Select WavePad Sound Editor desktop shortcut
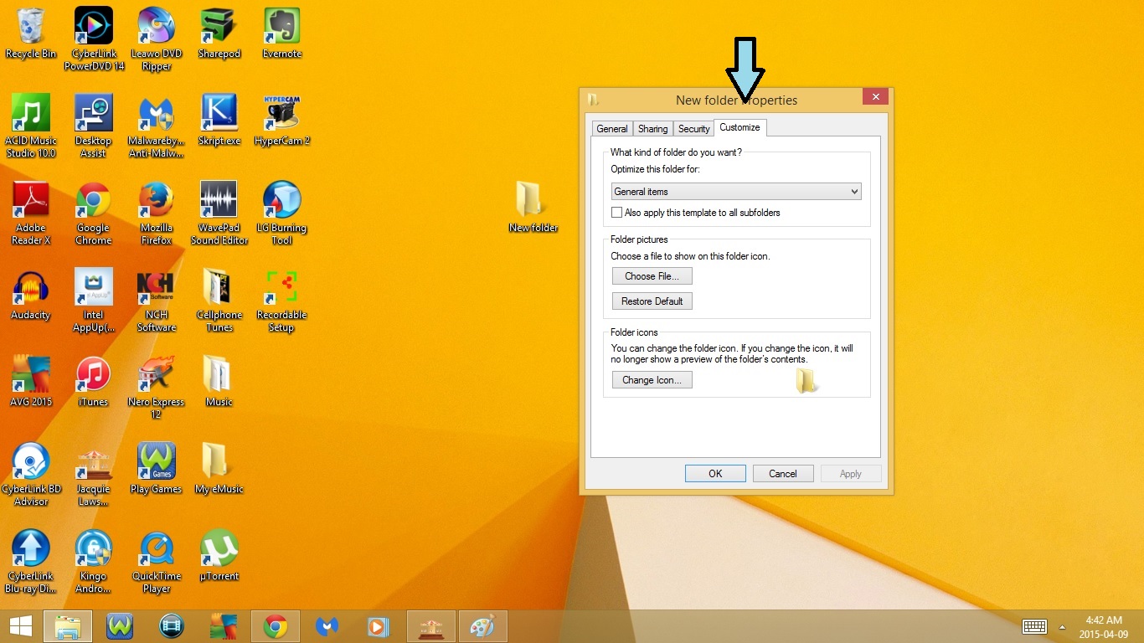 point(219,213)
